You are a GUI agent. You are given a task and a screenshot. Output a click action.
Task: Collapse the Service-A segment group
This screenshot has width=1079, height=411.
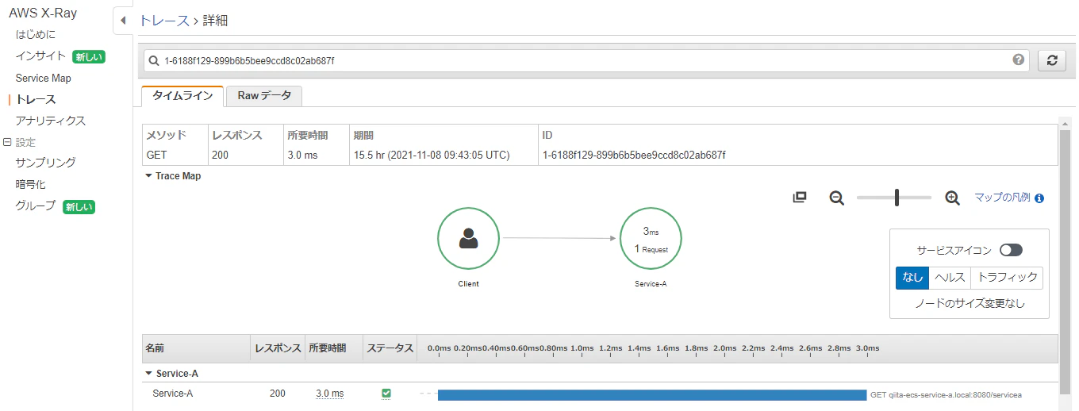click(x=148, y=373)
